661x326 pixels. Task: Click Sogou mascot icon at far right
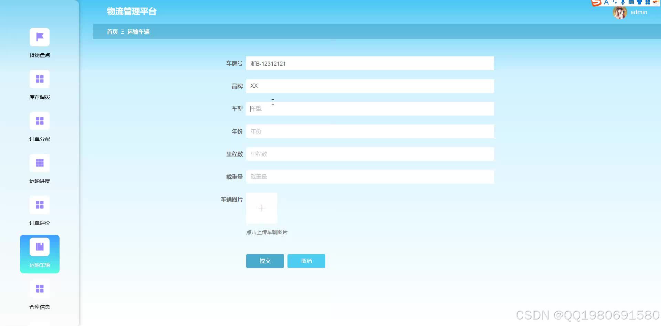click(656, 2)
